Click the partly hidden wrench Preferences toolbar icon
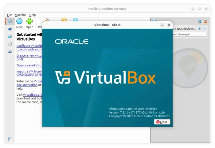 46,20
